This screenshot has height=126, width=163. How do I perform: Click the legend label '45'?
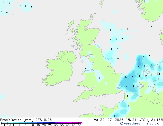click(x=74, y=125)
